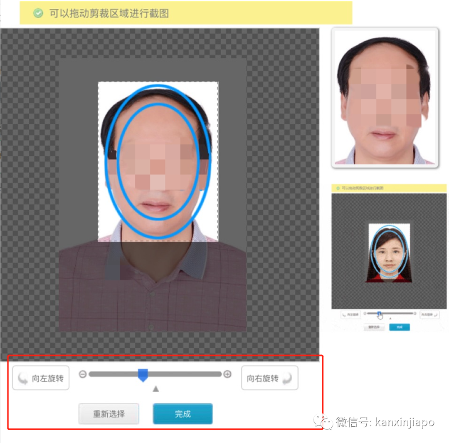Click the small example crop screenshot thumbnail
The image size is (449, 443).
point(389,258)
